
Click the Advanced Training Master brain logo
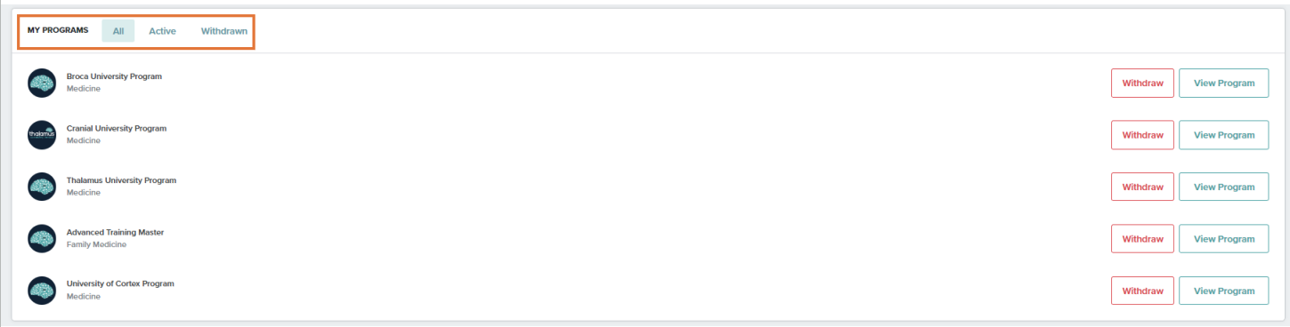coord(42,238)
